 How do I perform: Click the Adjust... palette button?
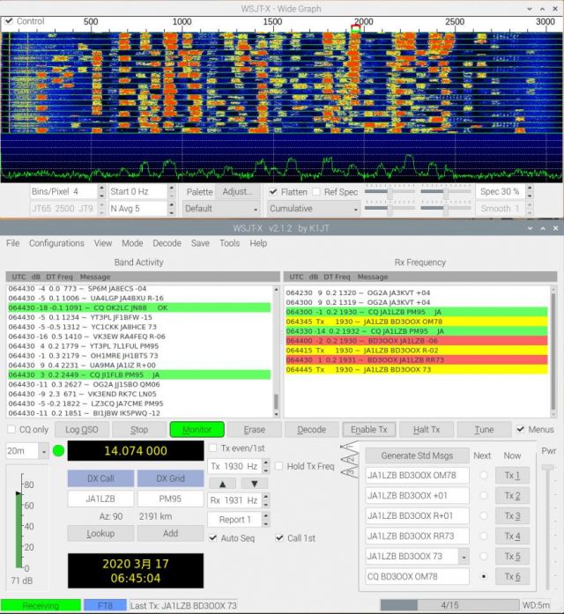(x=237, y=191)
